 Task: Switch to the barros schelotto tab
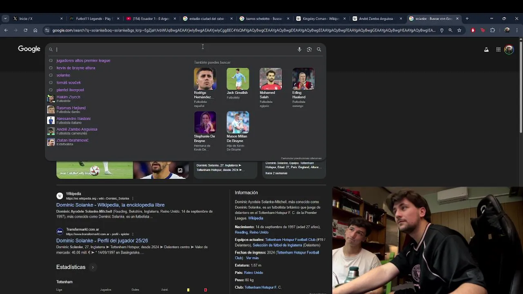264,18
